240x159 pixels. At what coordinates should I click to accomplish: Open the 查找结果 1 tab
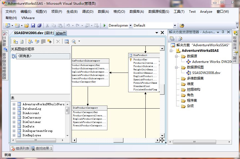[x=41, y=148]
